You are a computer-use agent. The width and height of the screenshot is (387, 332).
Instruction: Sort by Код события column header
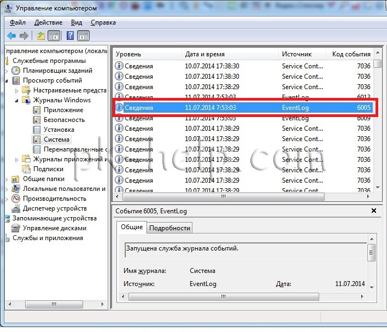tap(350, 54)
